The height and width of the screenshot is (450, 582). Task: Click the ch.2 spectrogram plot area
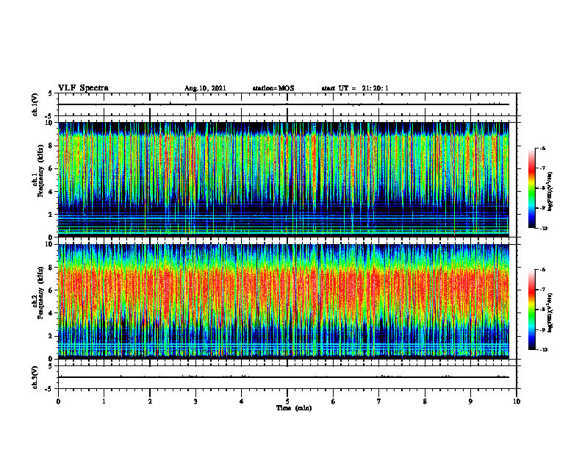[284, 301]
